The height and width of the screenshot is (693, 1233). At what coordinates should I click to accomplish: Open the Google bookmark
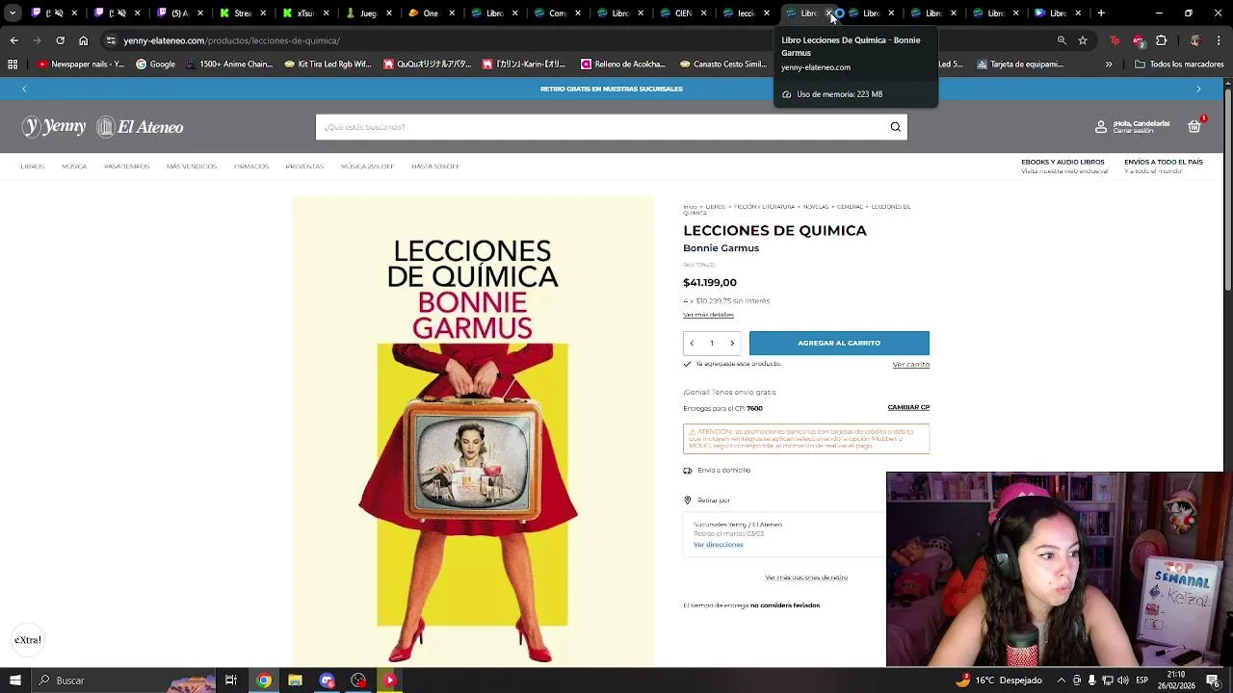[x=155, y=64]
